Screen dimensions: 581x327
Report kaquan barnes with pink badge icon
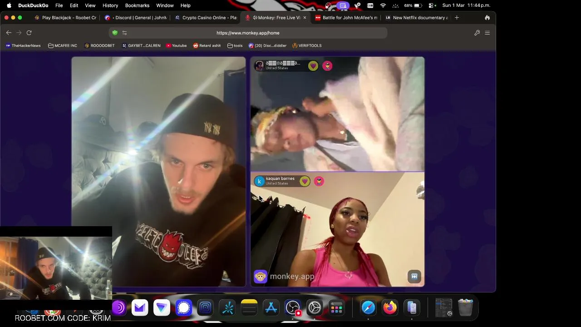coord(319,181)
